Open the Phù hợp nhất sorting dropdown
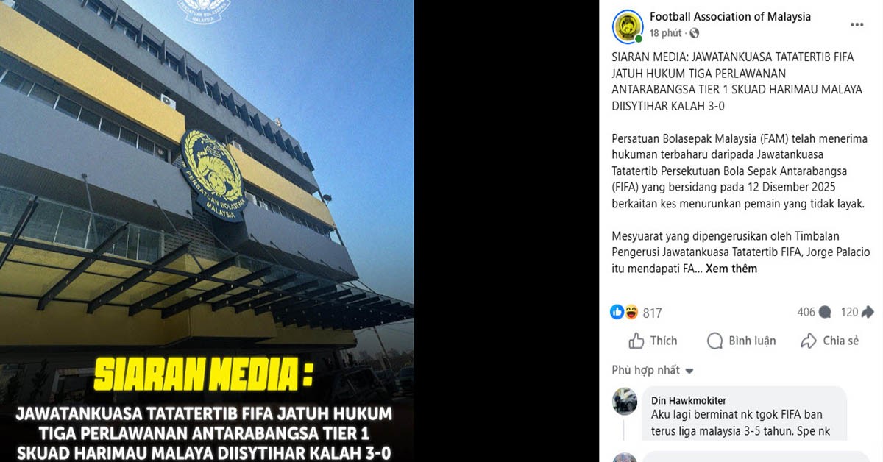Viewport: 883px width, 462px height. 653,370
